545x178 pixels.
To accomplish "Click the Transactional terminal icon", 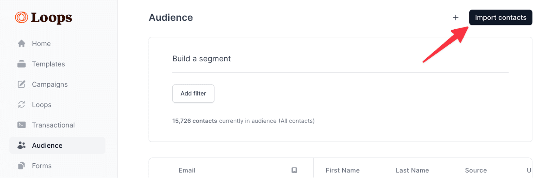I will 21,125.
